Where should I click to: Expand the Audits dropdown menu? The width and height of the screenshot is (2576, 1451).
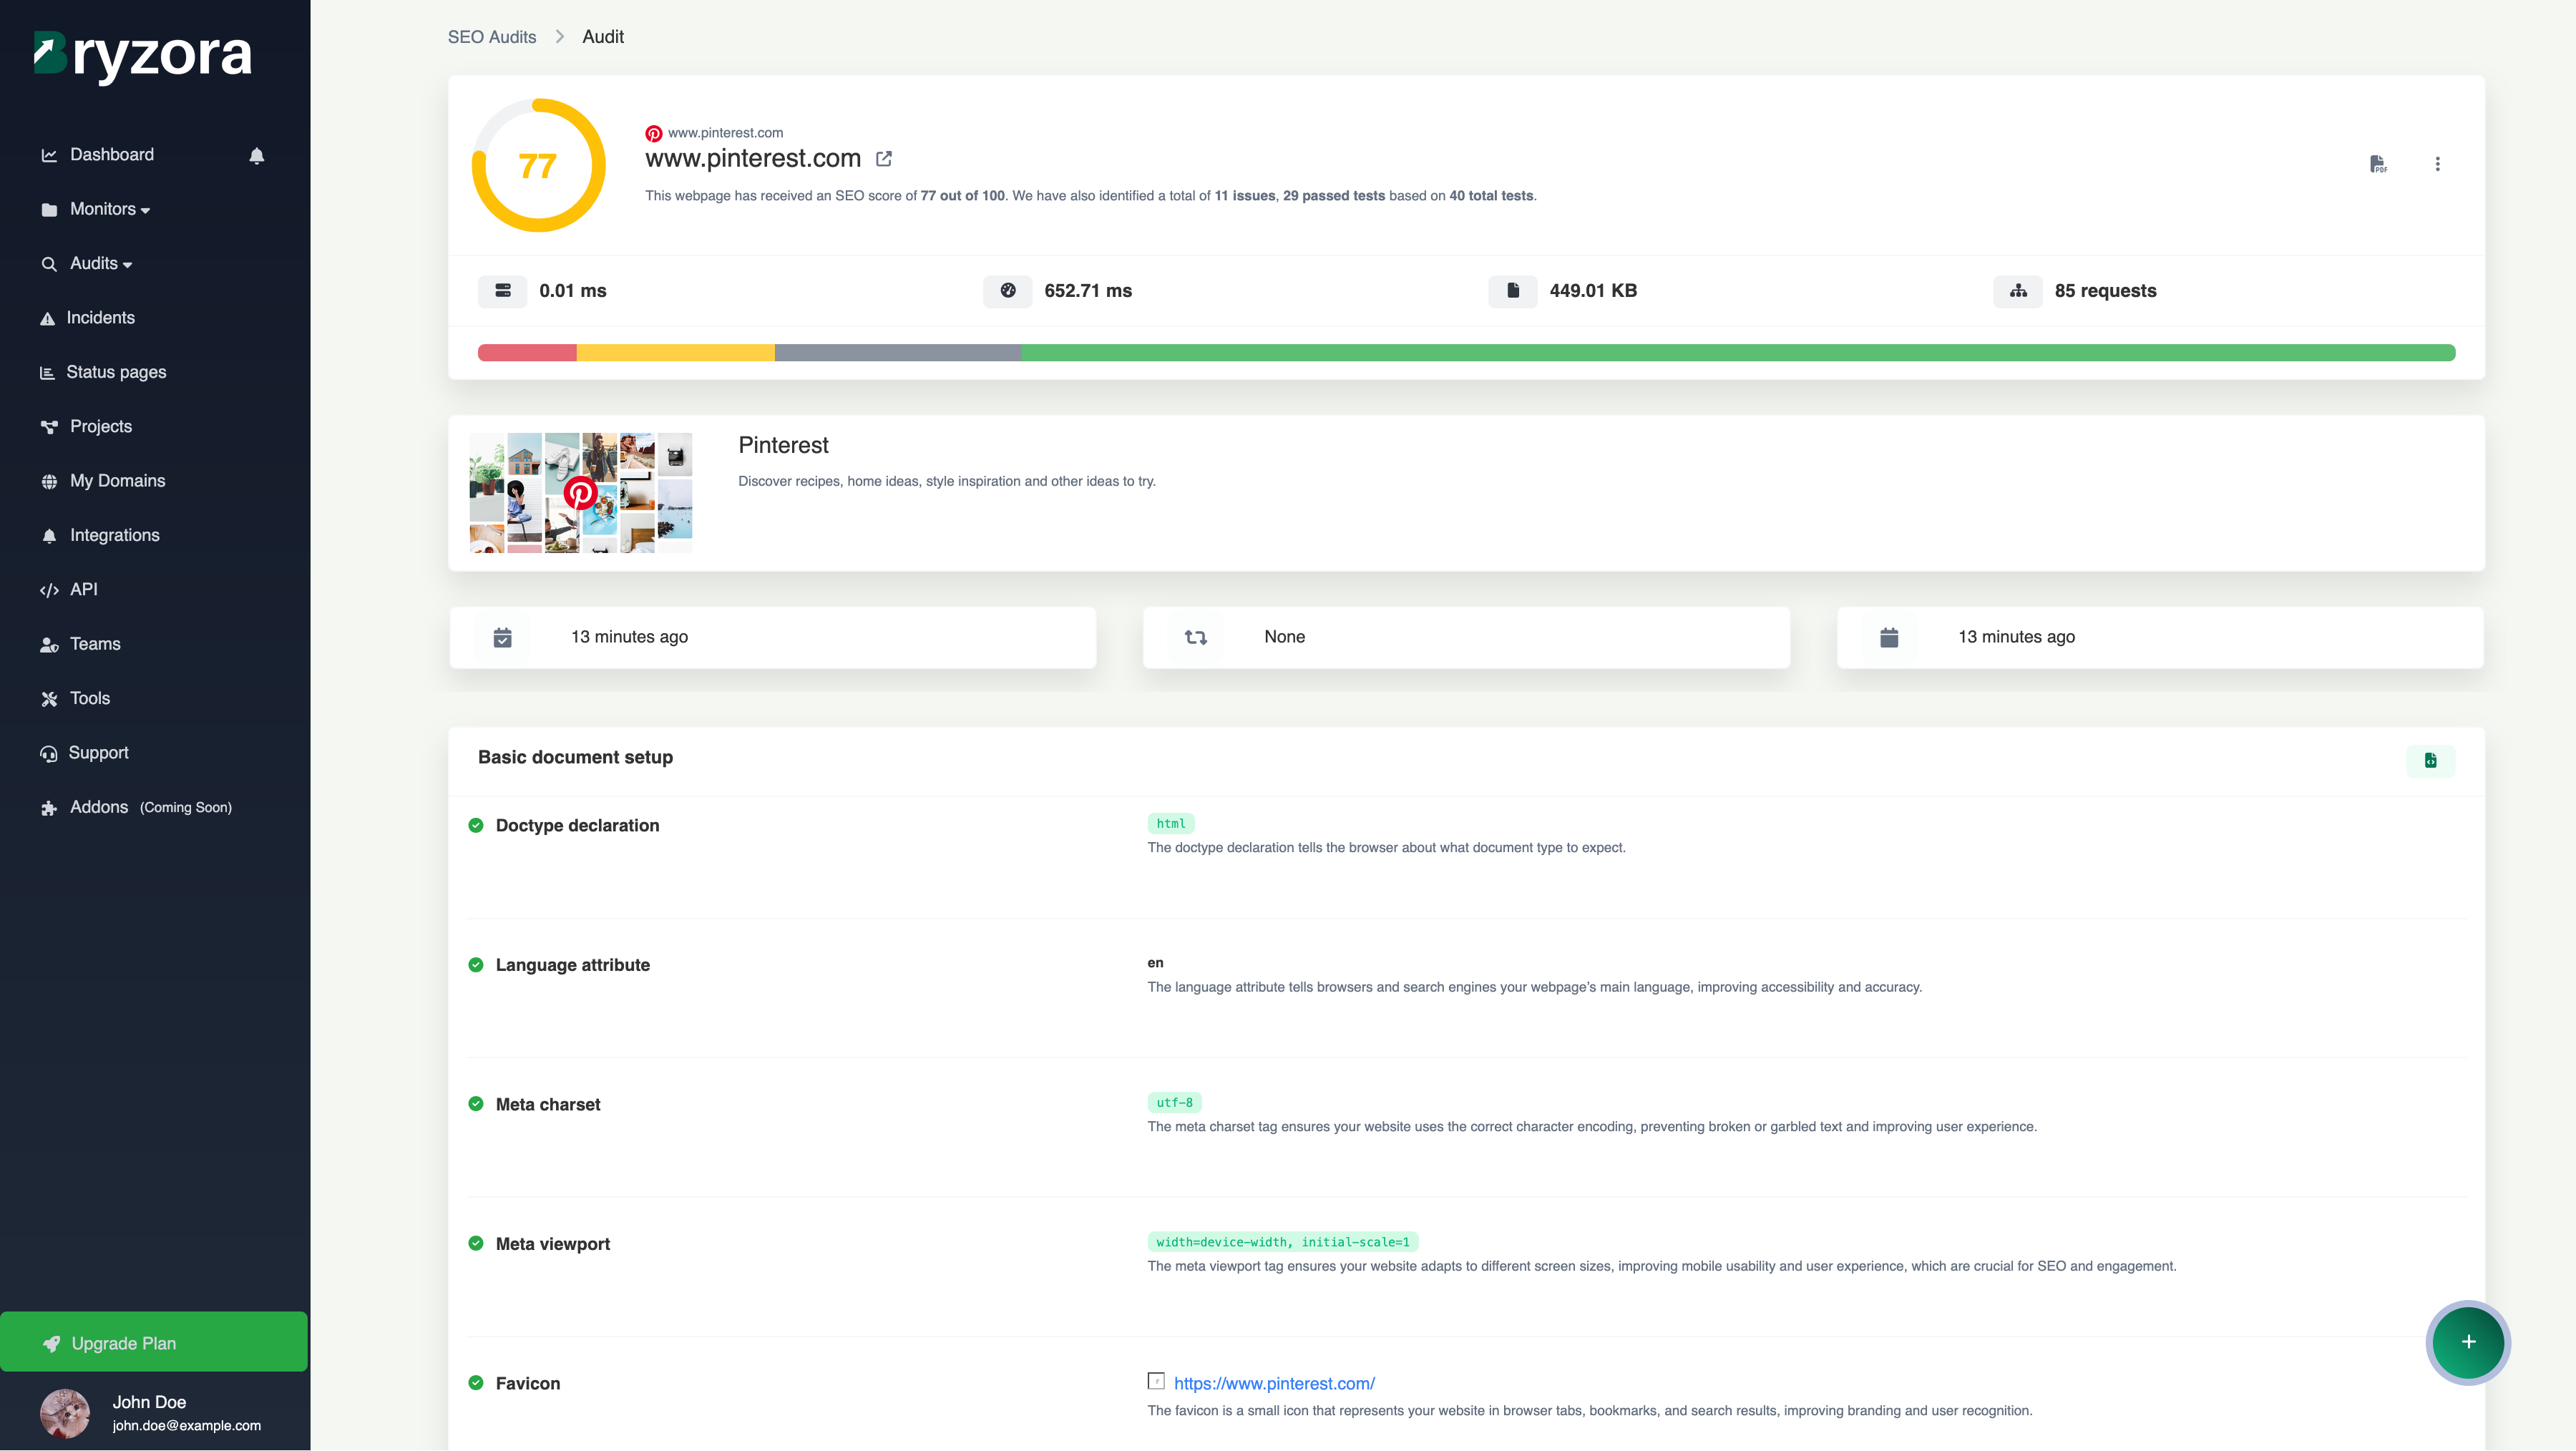pyautogui.click(x=101, y=263)
